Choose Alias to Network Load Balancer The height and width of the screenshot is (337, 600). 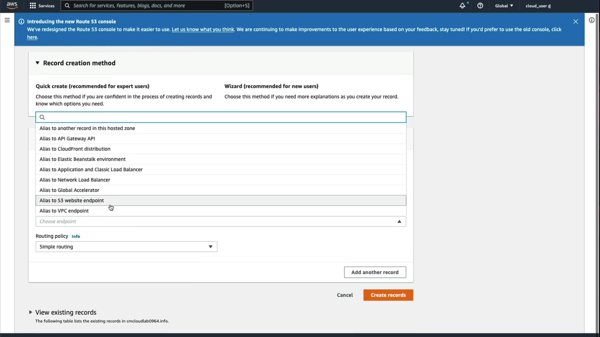click(75, 180)
